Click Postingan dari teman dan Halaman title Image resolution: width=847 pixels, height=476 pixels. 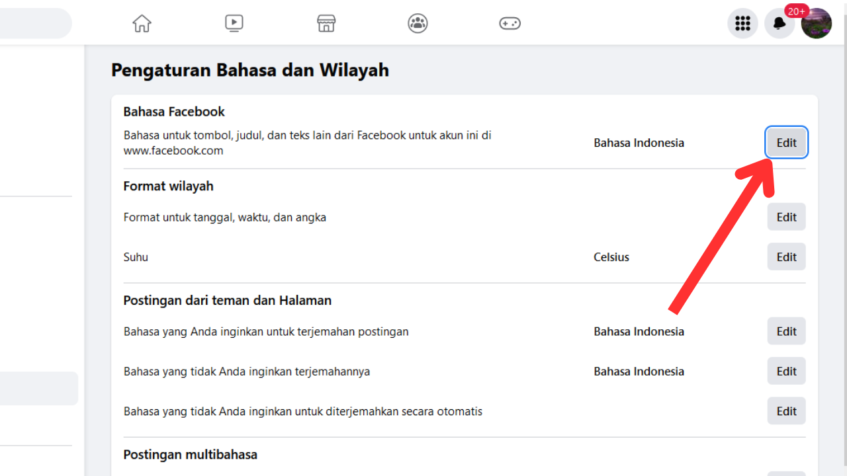227,301
